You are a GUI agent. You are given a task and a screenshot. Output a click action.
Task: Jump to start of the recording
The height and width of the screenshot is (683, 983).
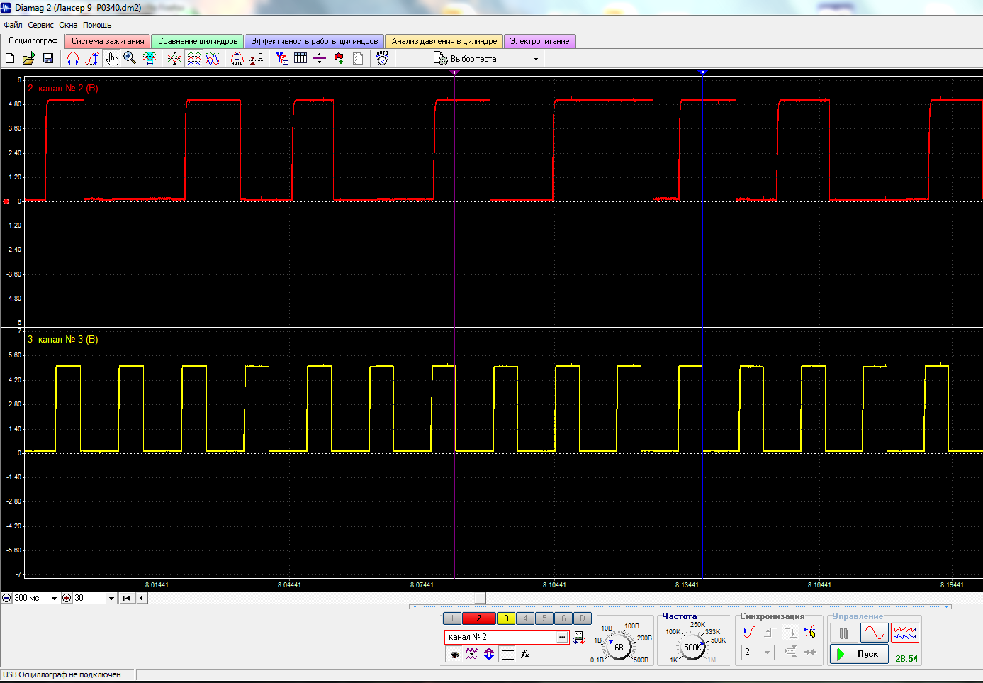[x=126, y=598]
